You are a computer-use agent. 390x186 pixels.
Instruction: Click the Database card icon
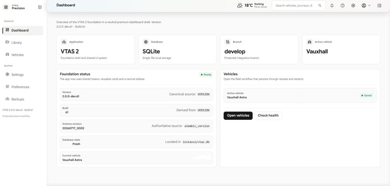point(146,42)
